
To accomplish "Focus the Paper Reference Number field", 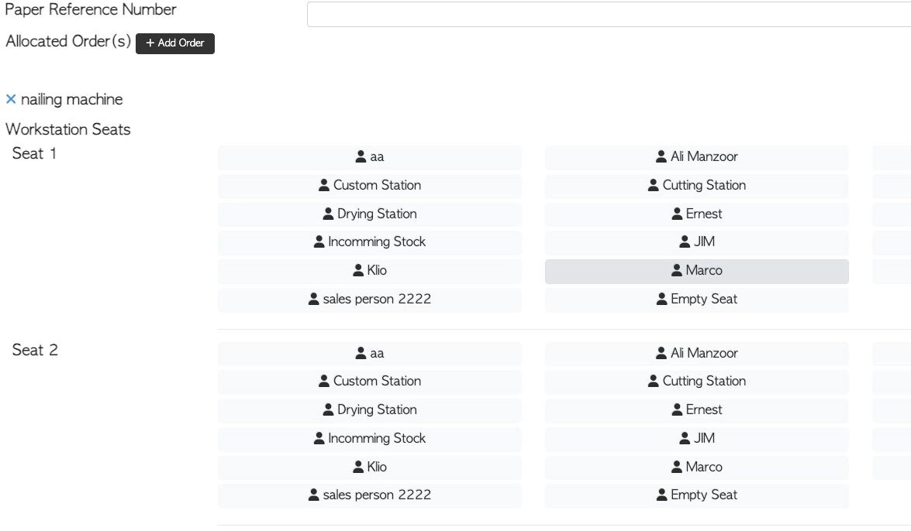I will click(x=609, y=15).
